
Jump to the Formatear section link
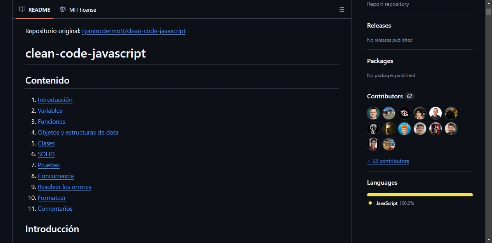click(52, 198)
